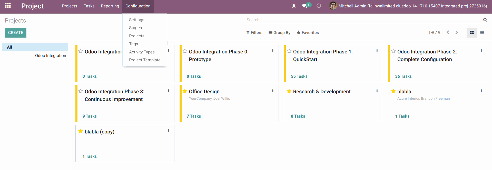Open options menu of blabla (copy) card

pos(169,131)
